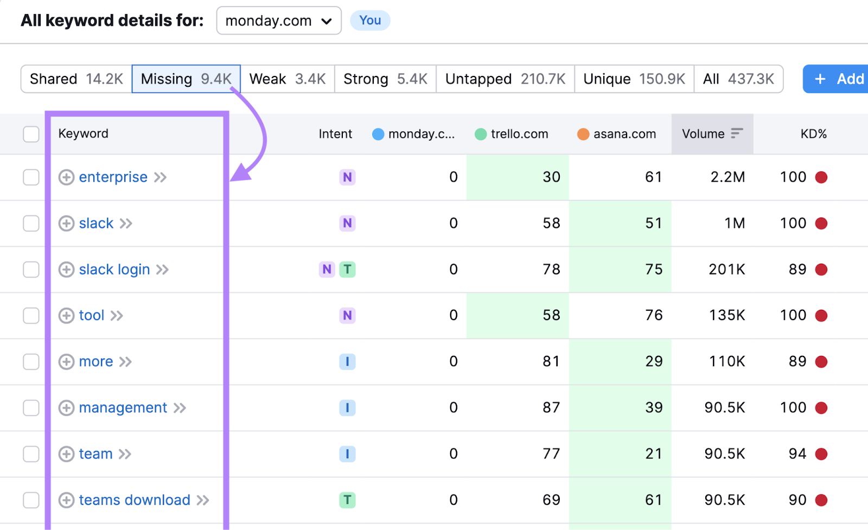The height and width of the screenshot is (530, 868).
Task: Expand keyword "enterprise" via plus icon
Action: pos(66,177)
